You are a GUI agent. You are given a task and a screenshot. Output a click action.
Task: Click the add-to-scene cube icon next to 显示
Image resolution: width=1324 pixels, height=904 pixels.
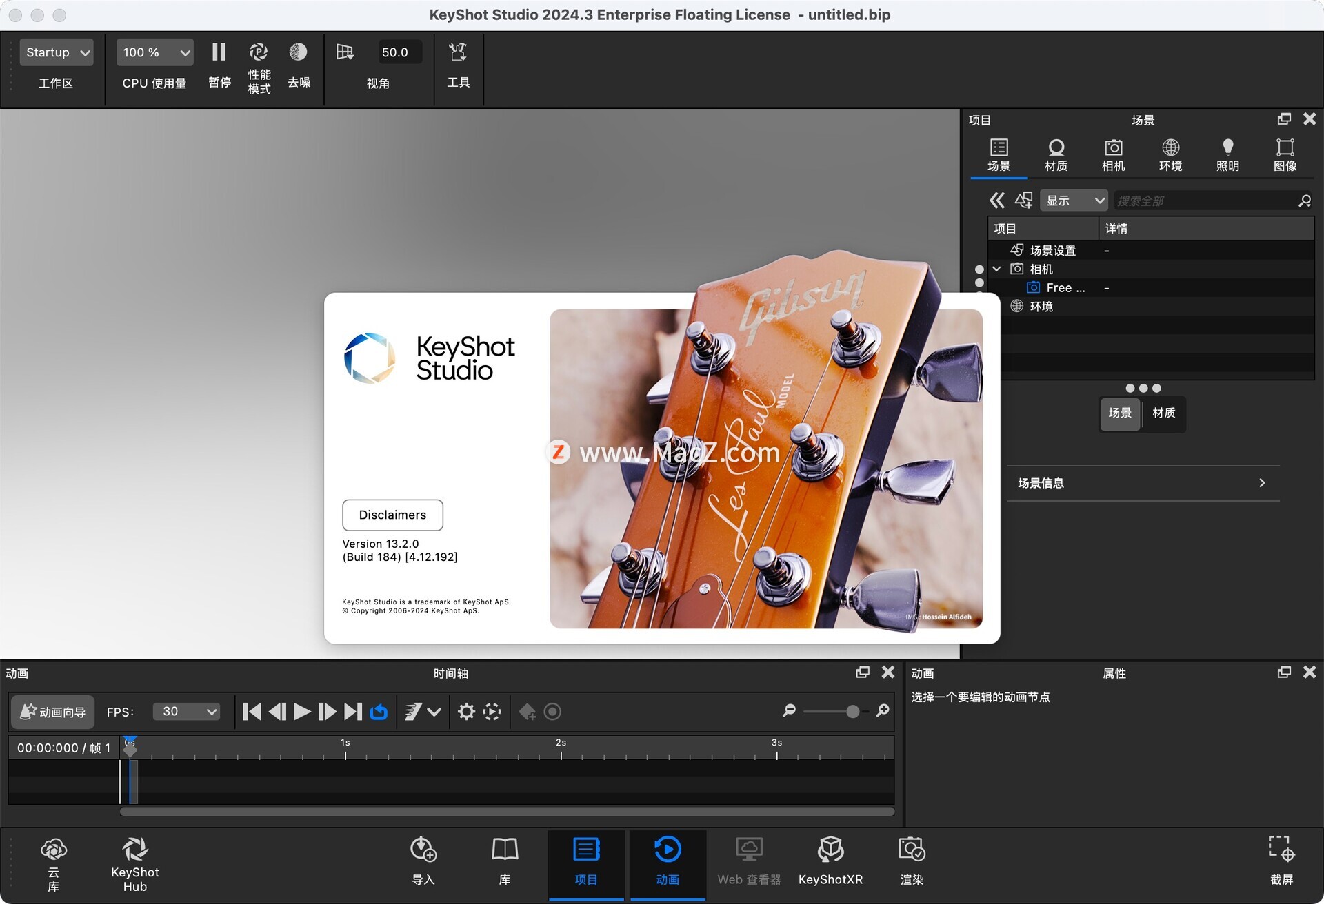pyautogui.click(x=1024, y=201)
